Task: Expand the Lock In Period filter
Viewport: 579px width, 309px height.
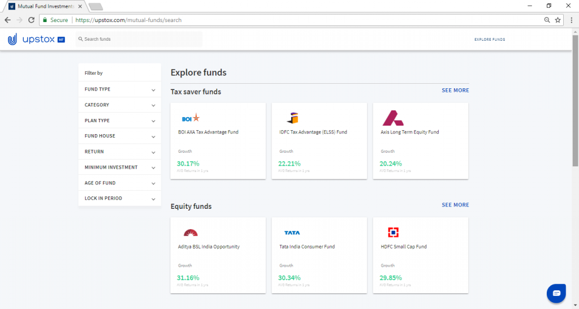Action: pyautogui.click(x=120, y=199)
